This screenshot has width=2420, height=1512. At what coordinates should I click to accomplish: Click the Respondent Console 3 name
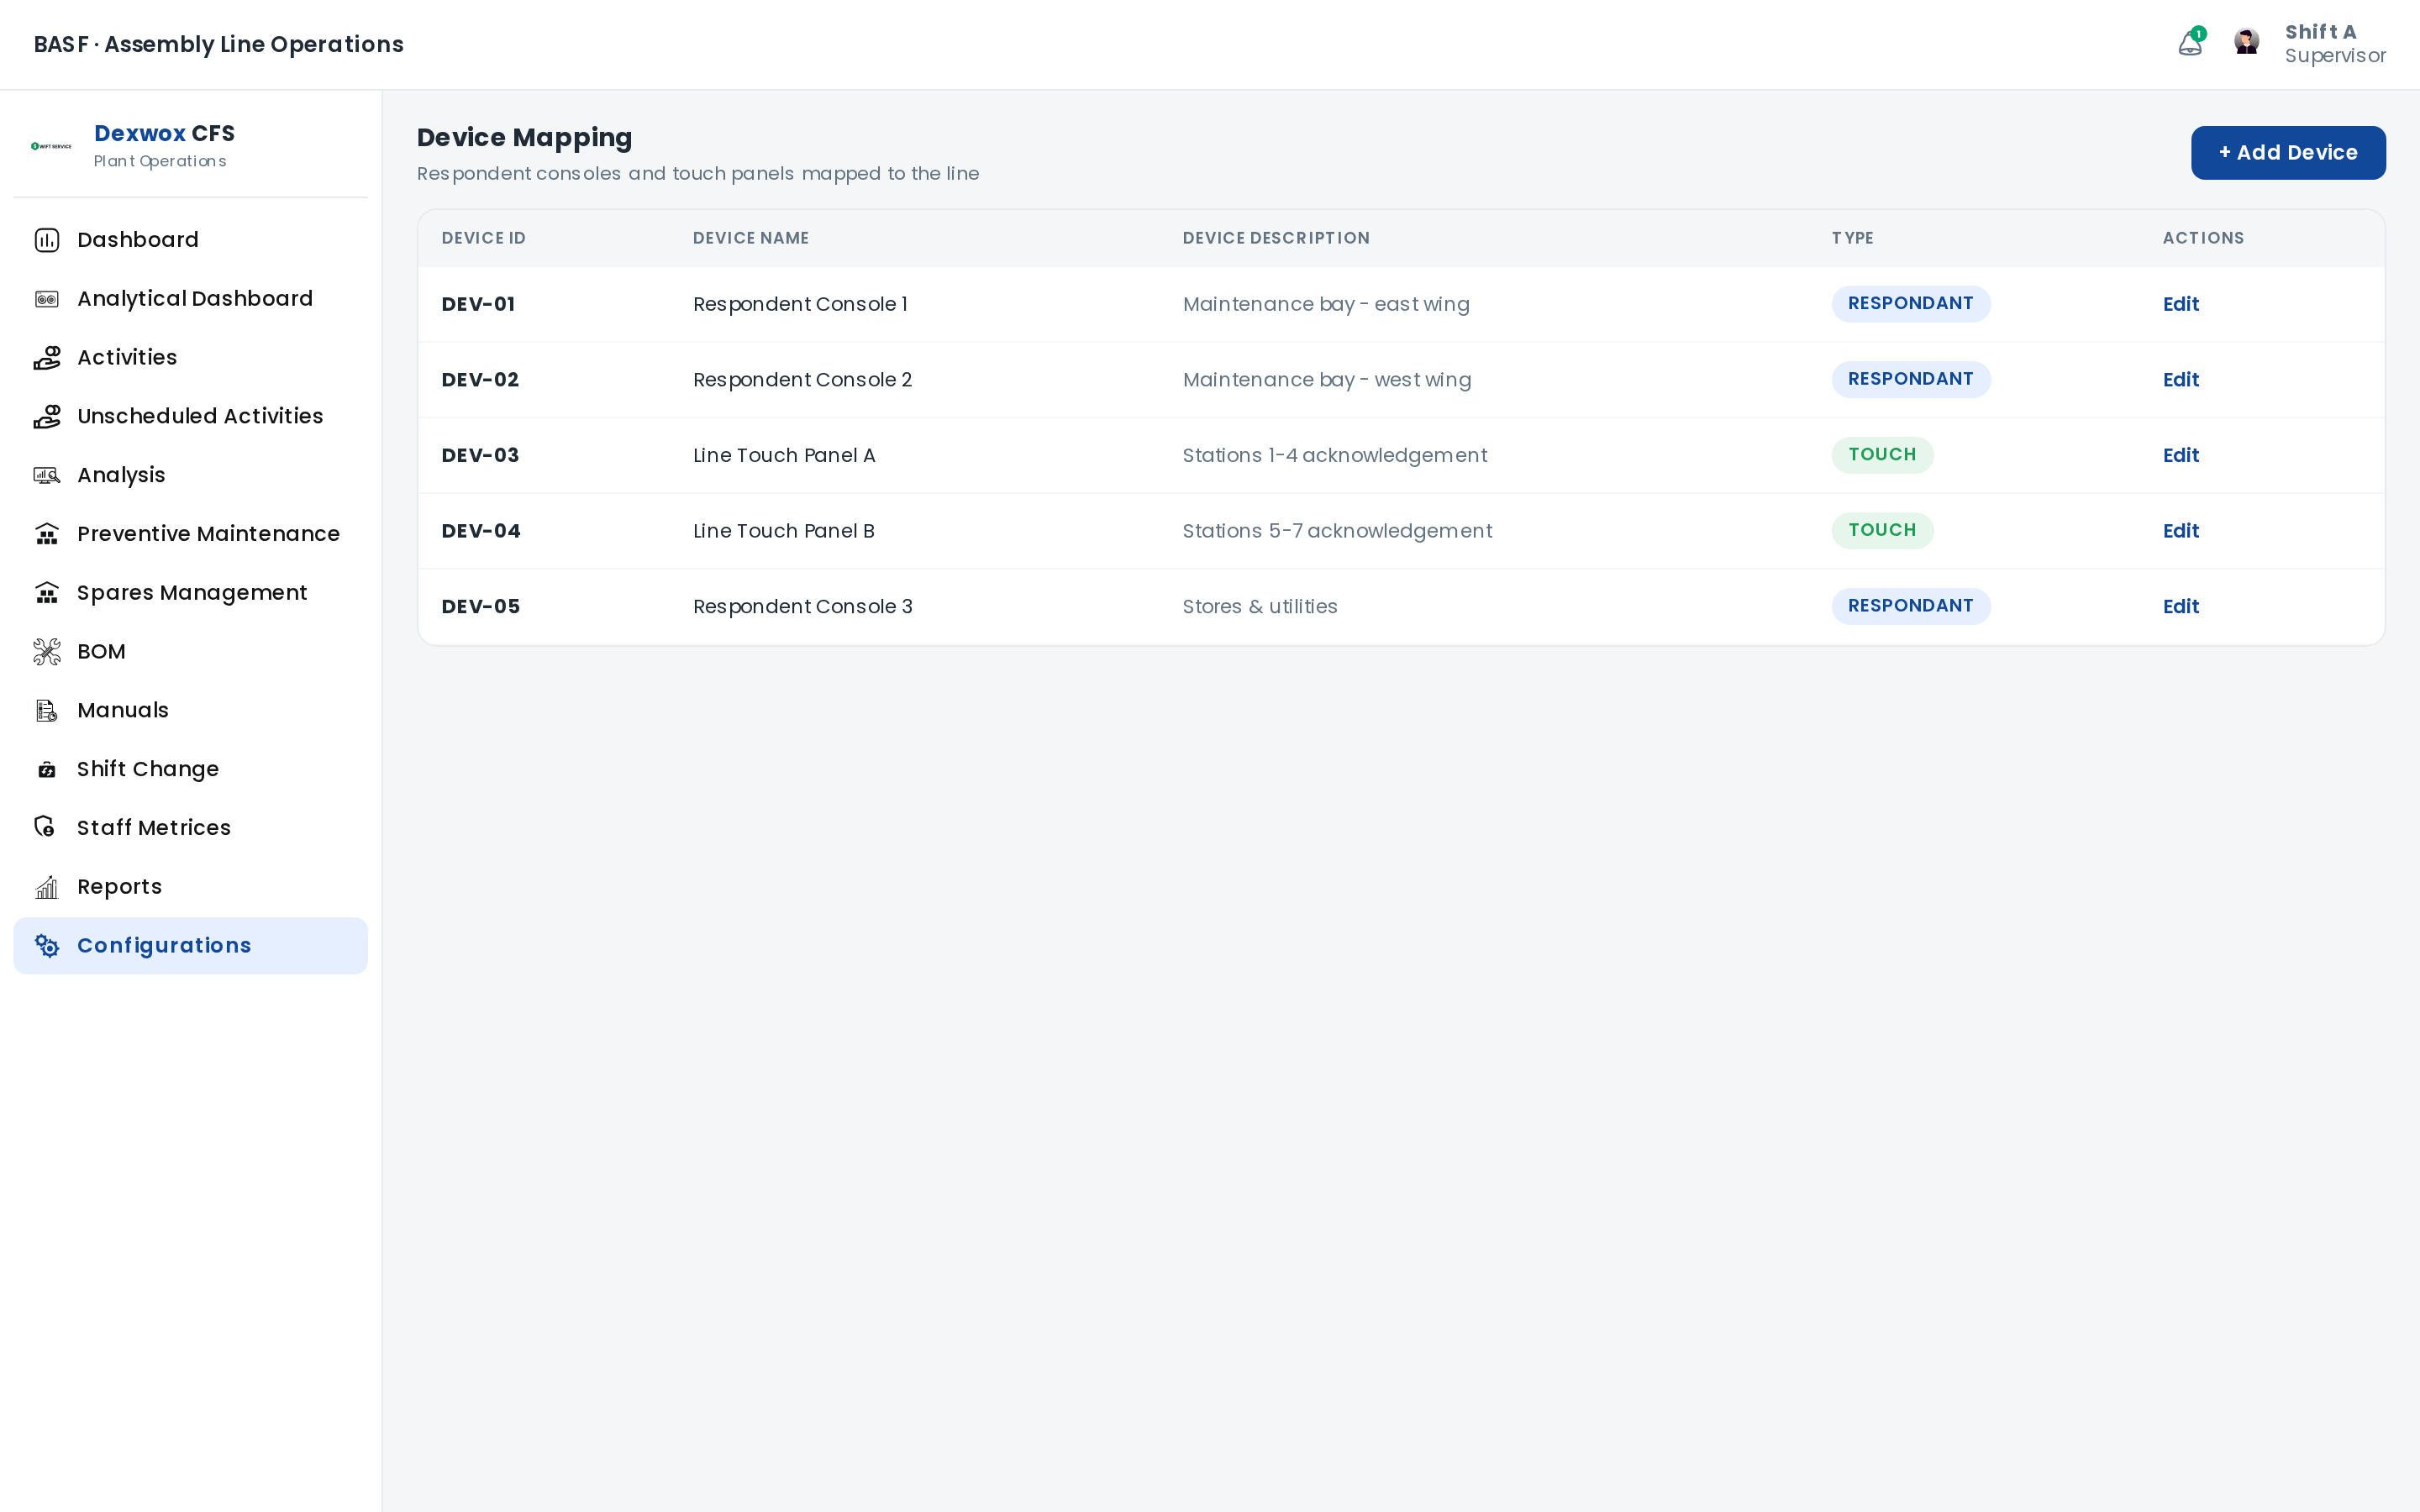click(x=802, y=607)
